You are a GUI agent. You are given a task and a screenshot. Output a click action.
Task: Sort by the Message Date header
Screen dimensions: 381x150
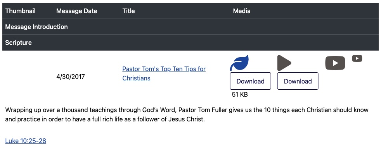[76, 11]
